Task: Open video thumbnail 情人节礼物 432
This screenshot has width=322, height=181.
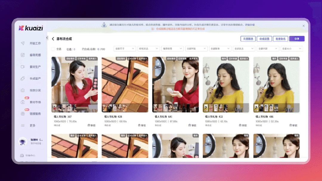Action: 226,85
